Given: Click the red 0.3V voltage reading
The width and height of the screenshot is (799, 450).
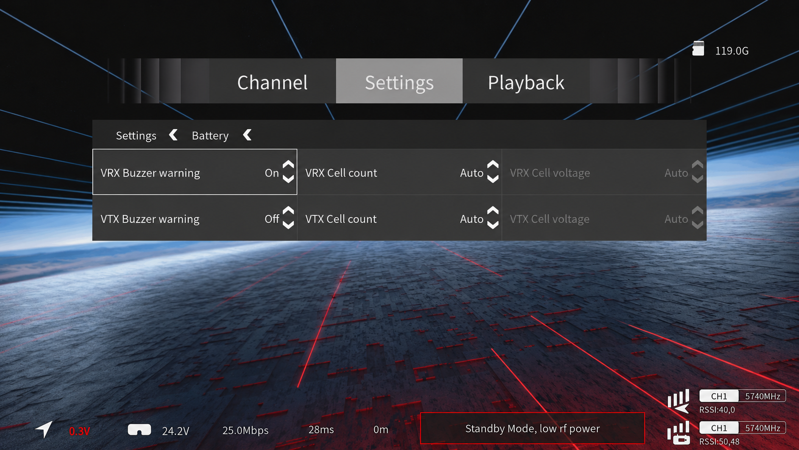Looking at the screenshot, I should point(79,431).
